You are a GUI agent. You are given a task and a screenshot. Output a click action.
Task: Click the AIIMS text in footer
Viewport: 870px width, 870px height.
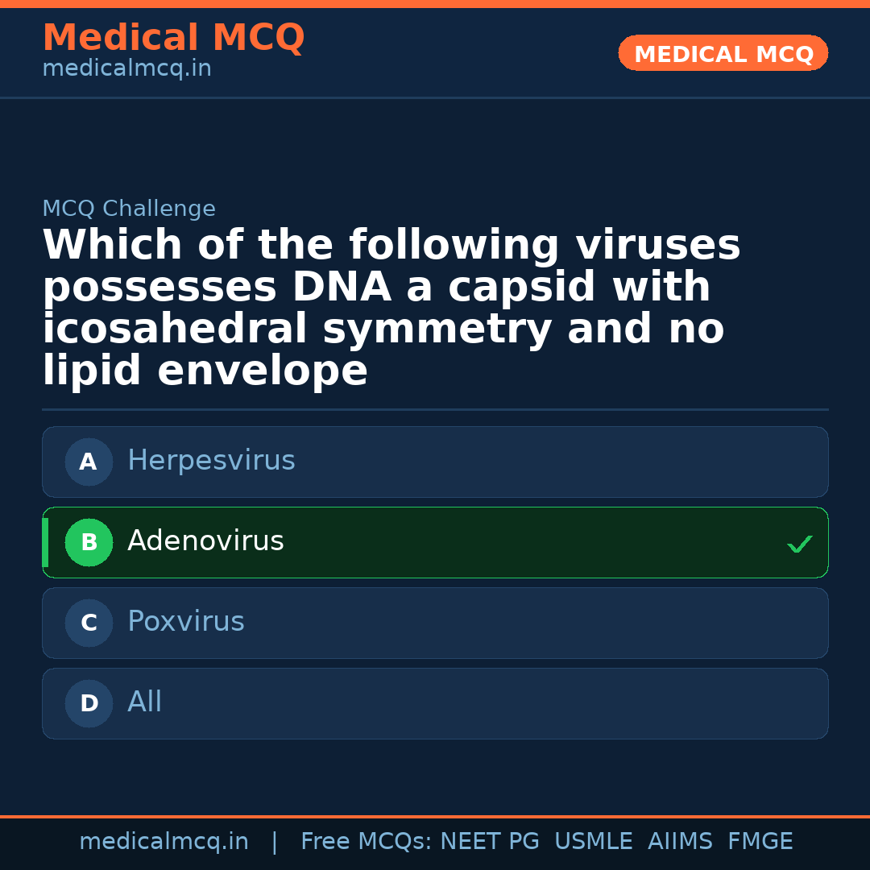pos(680,842)
